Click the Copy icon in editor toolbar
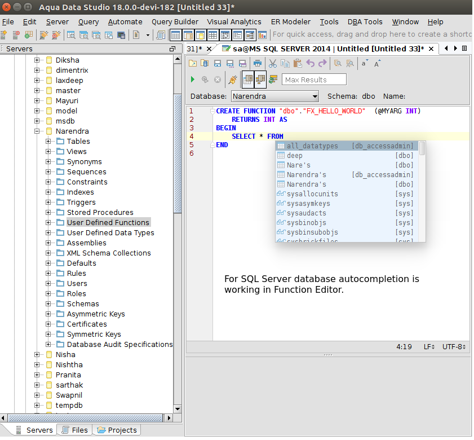This screenshot has height=440, width=474. click(x=285, y=63)
